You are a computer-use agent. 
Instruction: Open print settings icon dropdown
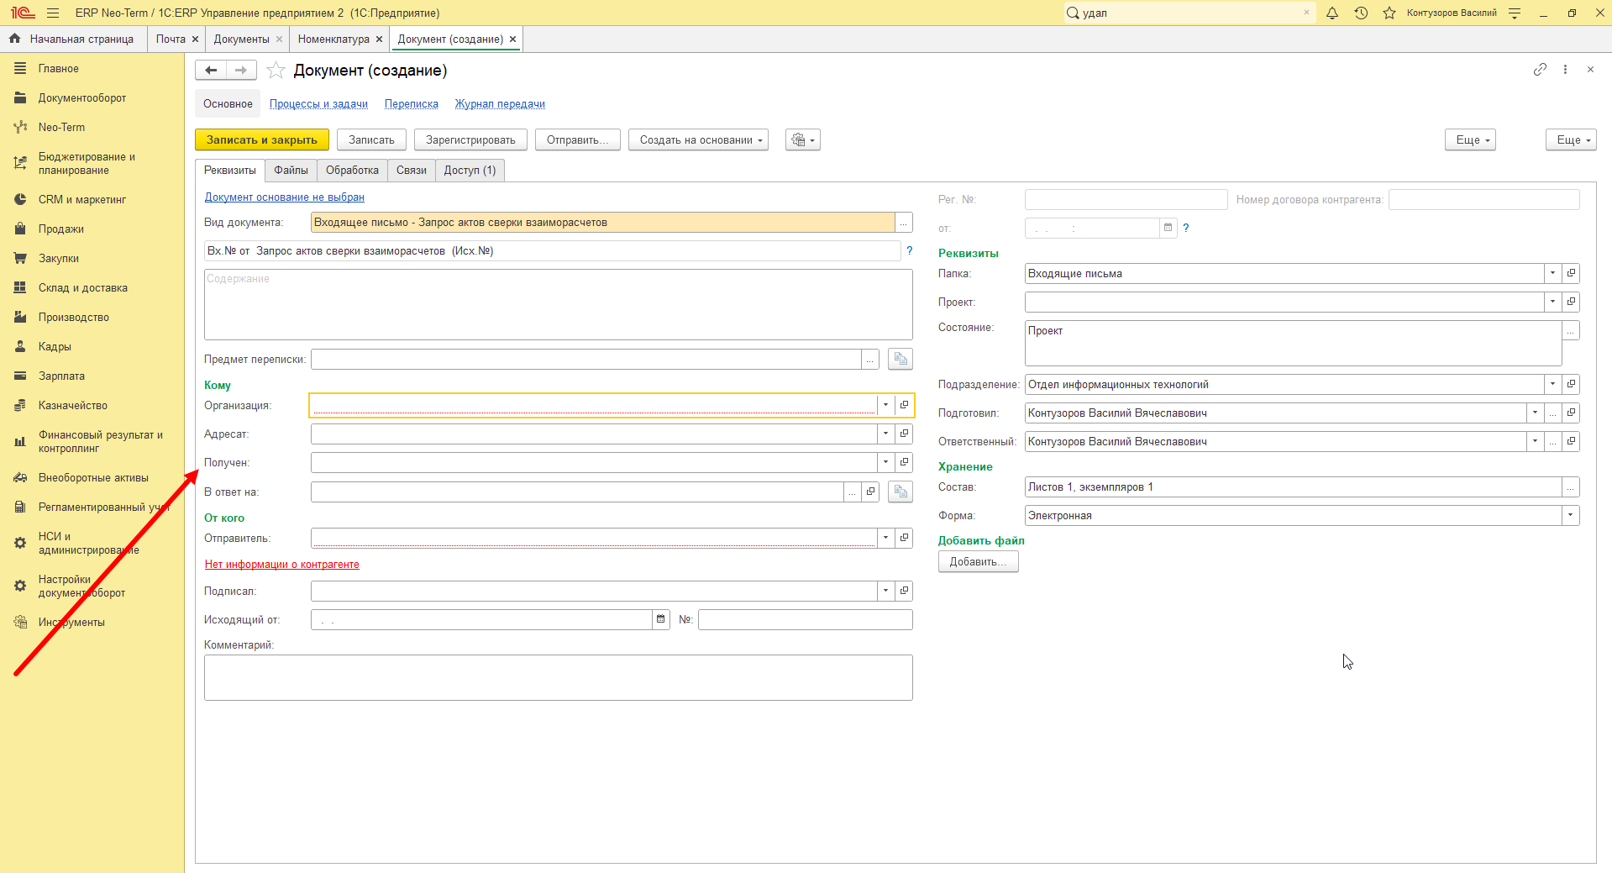click(x=803, y=139)
